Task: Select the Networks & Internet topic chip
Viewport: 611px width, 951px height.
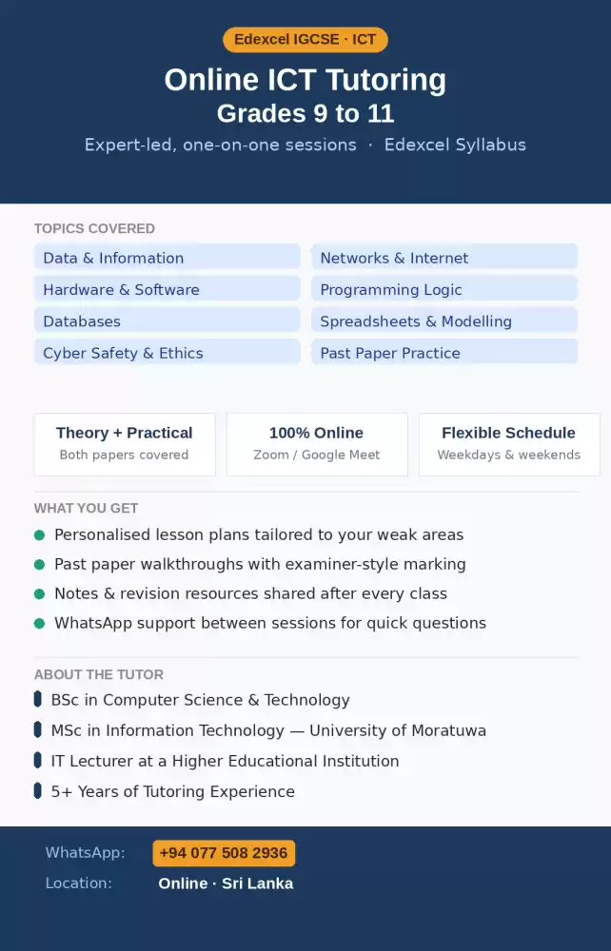Action: pos(444,257)
